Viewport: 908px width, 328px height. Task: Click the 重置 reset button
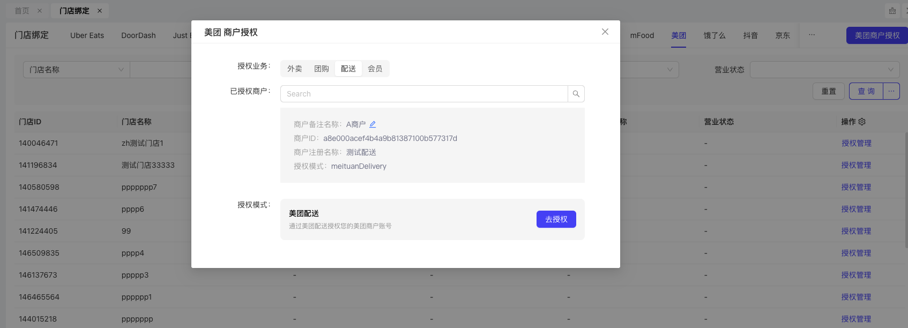(x=829, y=91)
